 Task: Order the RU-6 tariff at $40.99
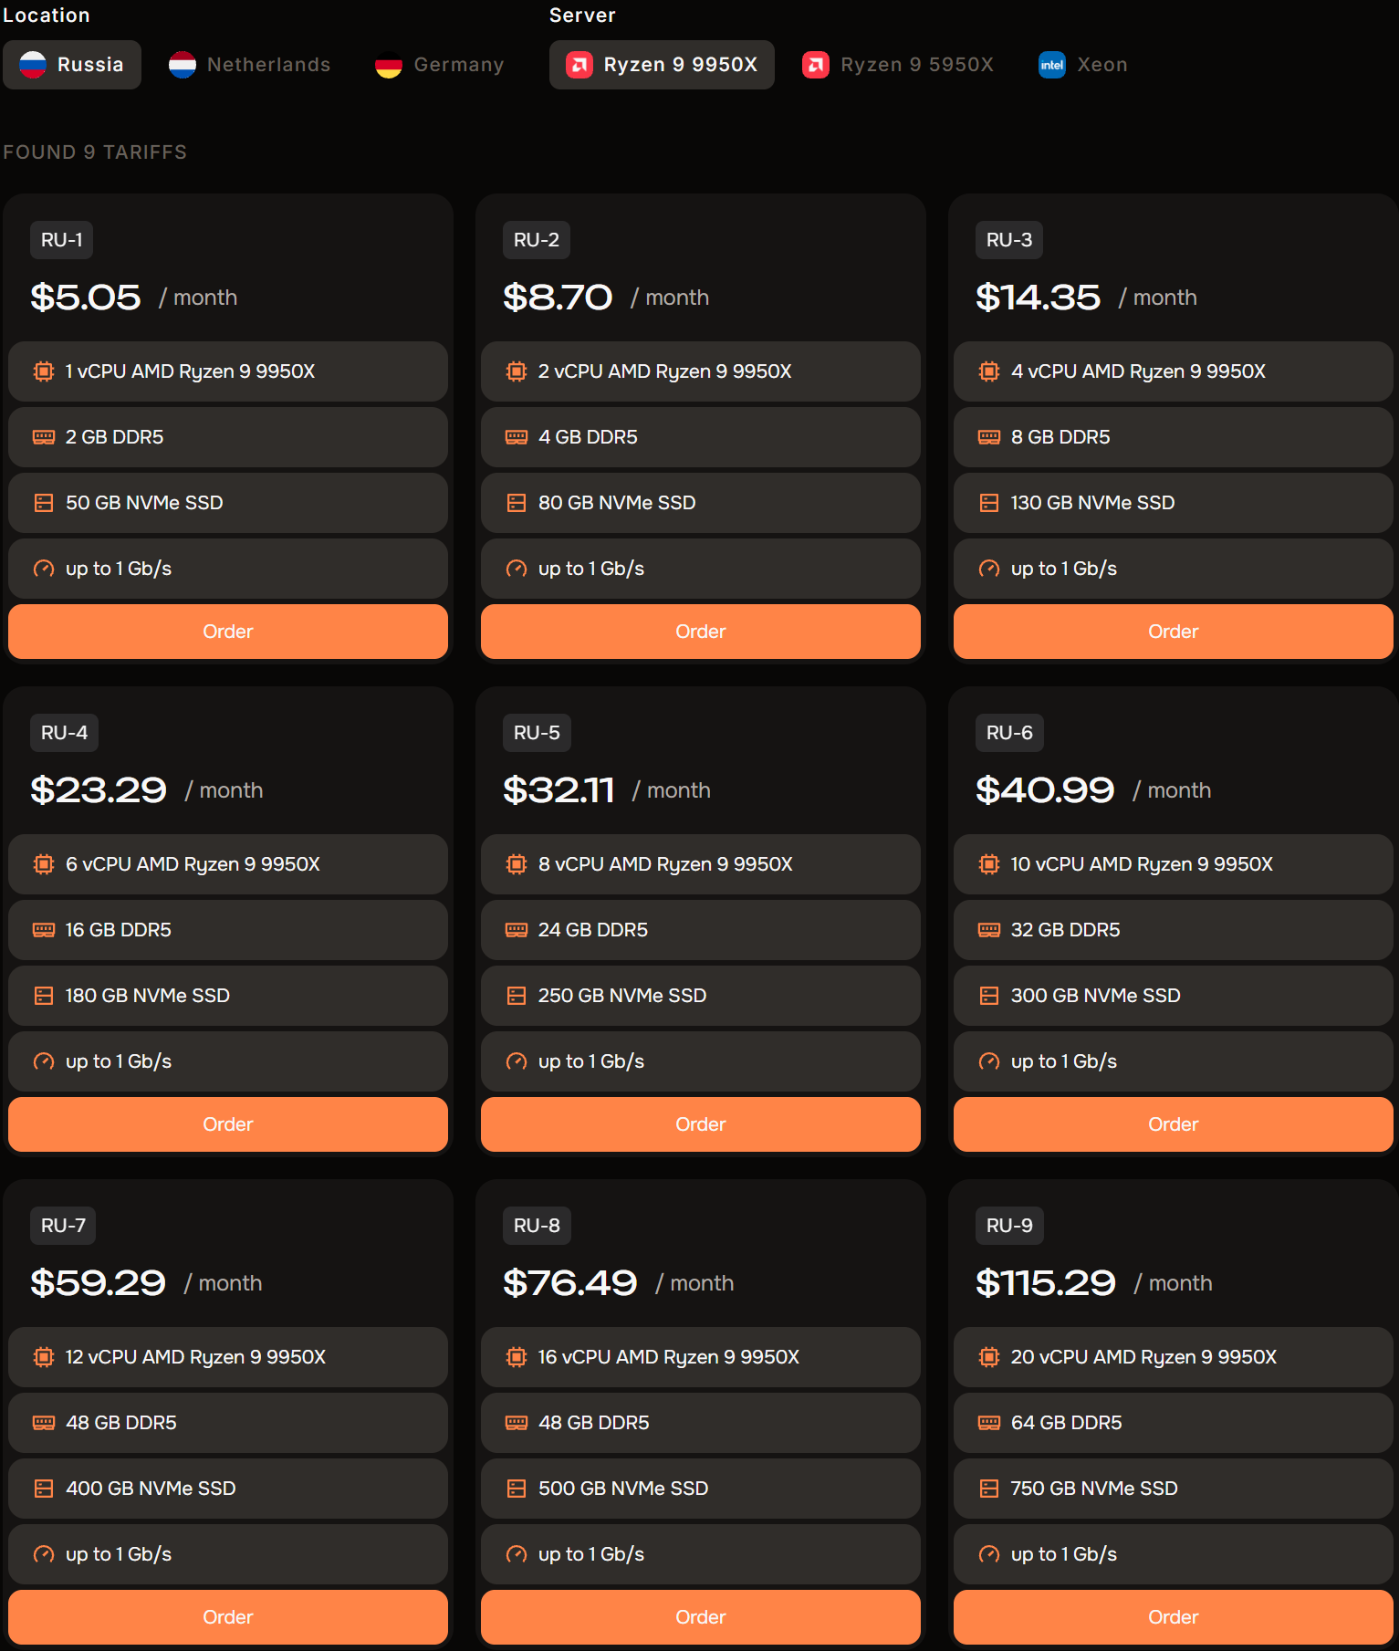pyautogui.click(x=1174, y=1124)
